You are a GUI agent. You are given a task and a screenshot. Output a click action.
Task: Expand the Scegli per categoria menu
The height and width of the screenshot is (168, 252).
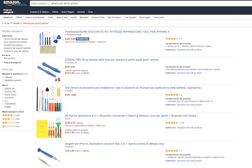click(x=9, y=11)
